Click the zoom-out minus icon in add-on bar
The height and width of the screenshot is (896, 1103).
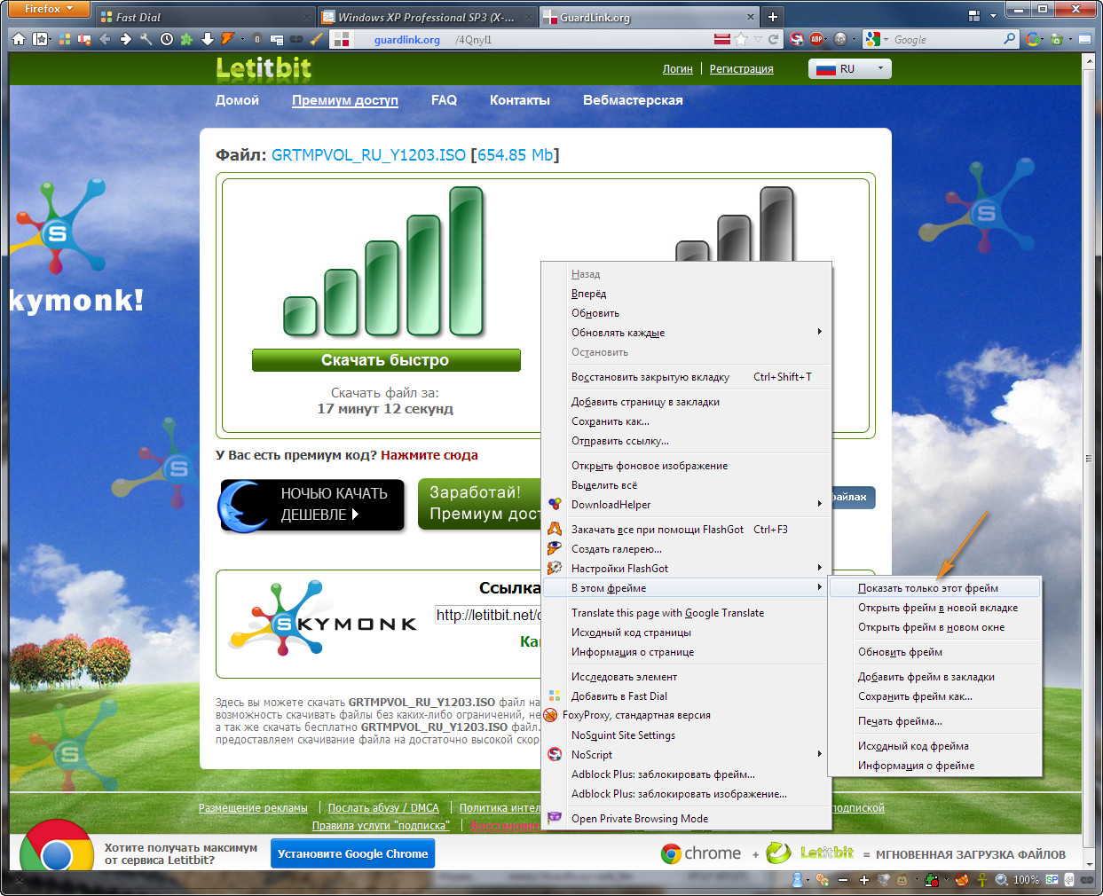[x=843, y=880]
